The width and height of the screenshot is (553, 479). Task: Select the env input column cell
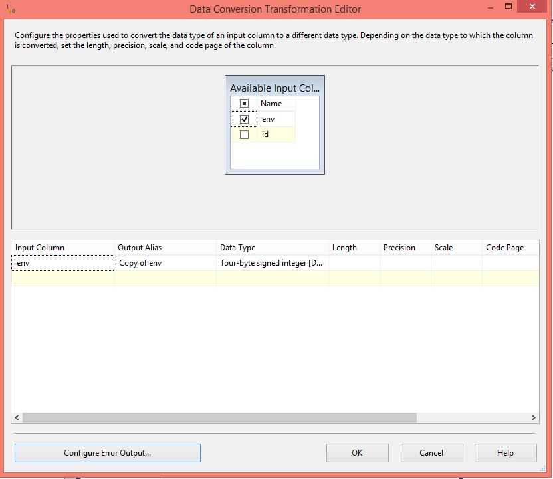click(x=62, y=263)
